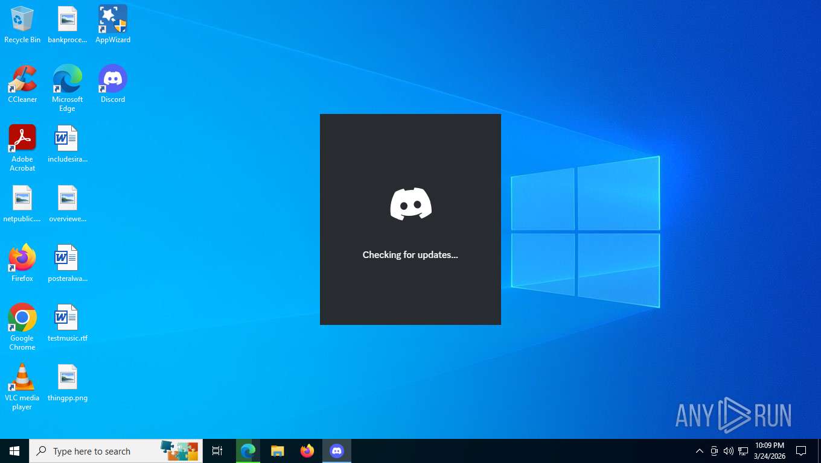The image size is (821, 463).
Task: Select the Firefox desktop shortcut
Action: pos(22,263)
